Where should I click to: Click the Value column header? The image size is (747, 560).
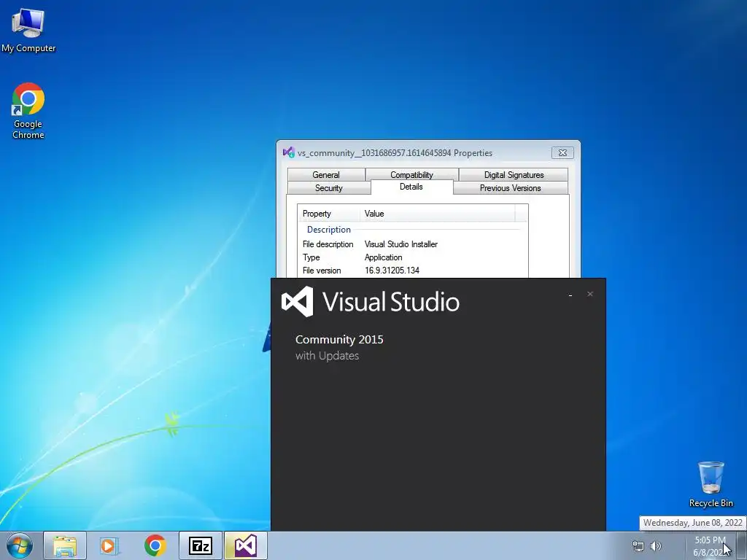tap(438, 214)
